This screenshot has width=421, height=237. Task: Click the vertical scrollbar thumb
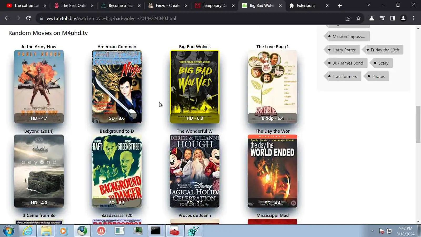click(418, 124)
